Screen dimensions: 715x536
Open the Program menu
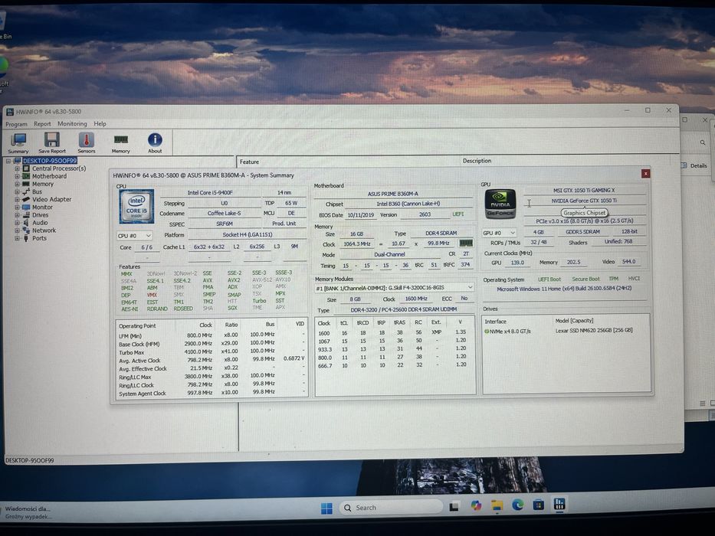pyautogui.click(x=16, y=124)
